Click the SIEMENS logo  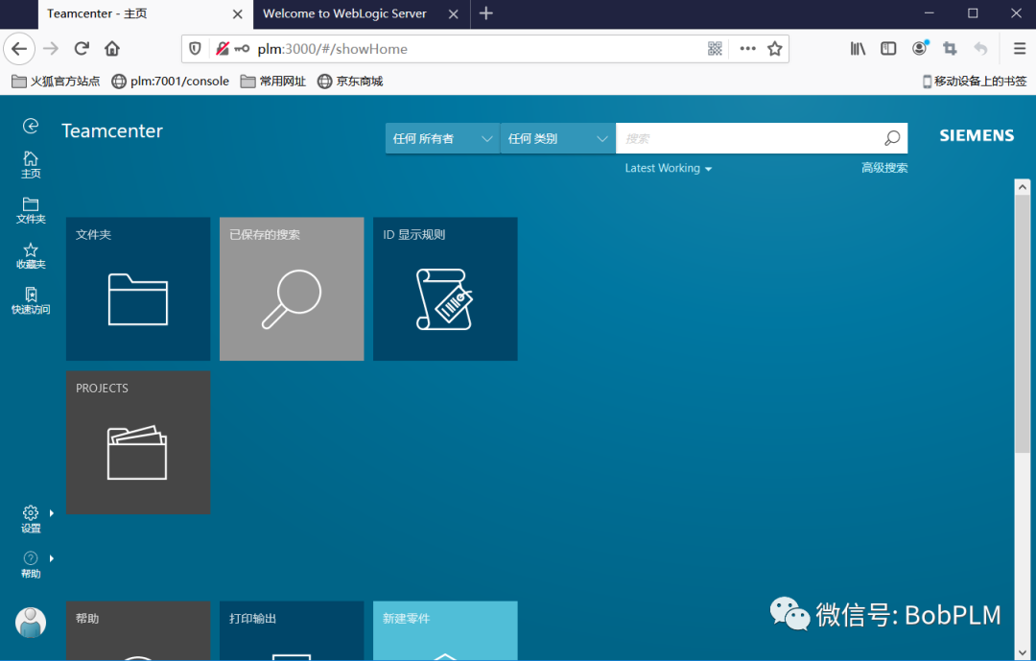click(x=977, y=135)
